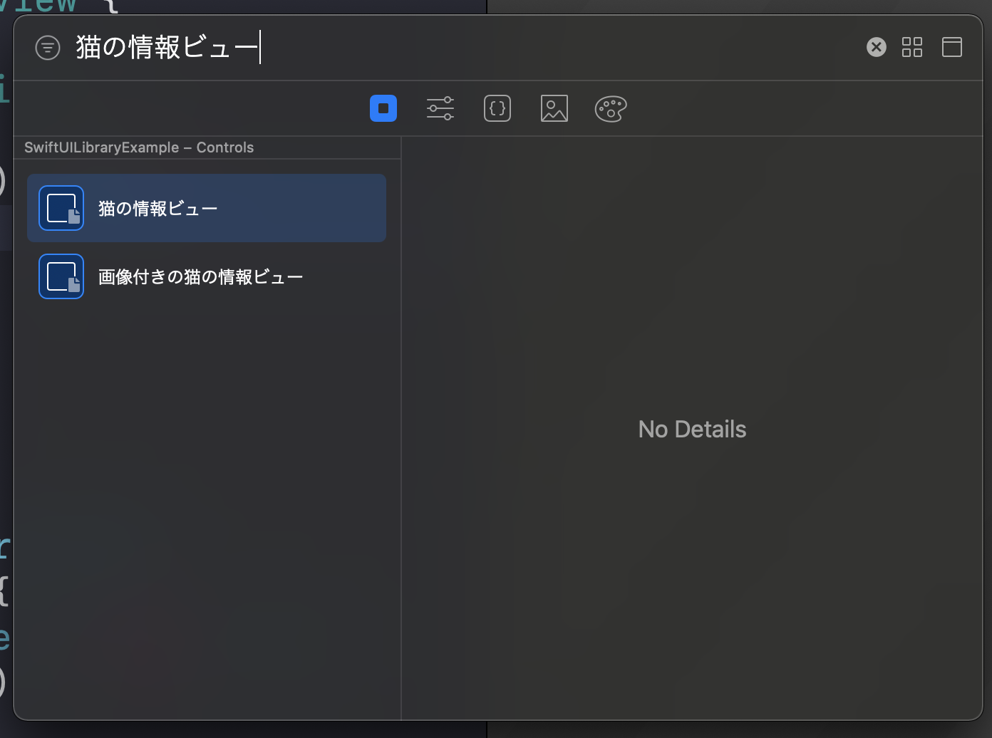Select the Snippets library tab
Viewport: 992px width, 738px height.
click(497, 108)
